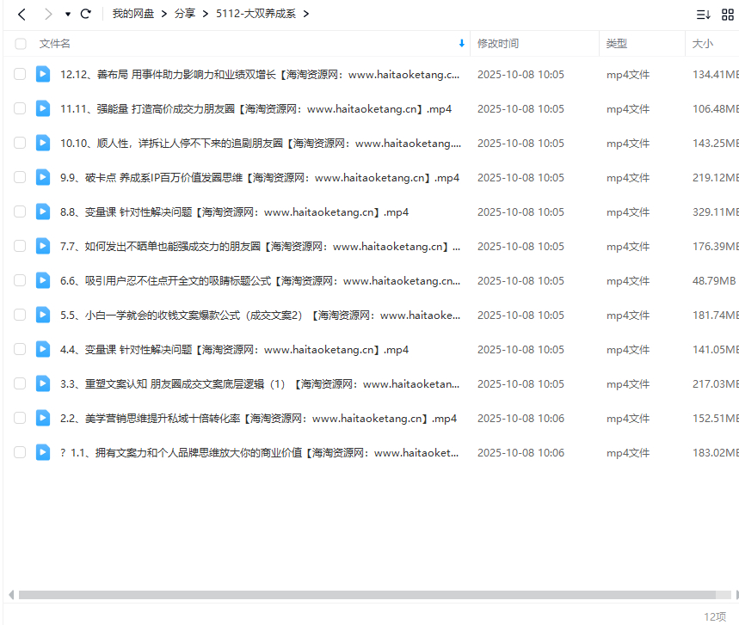Click the back navigation arrow

pos(22,14)
